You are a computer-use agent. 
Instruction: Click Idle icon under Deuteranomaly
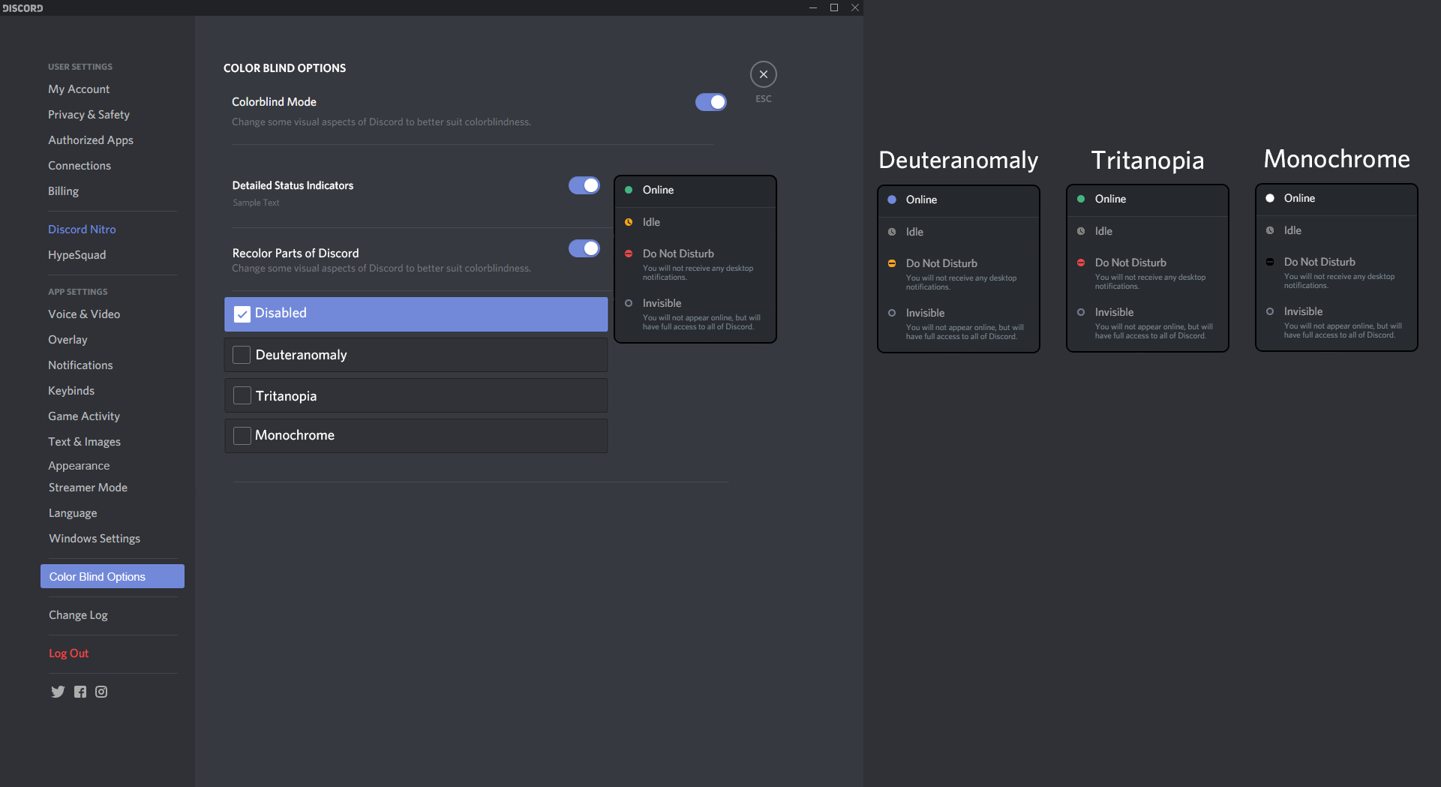[892, 232]
